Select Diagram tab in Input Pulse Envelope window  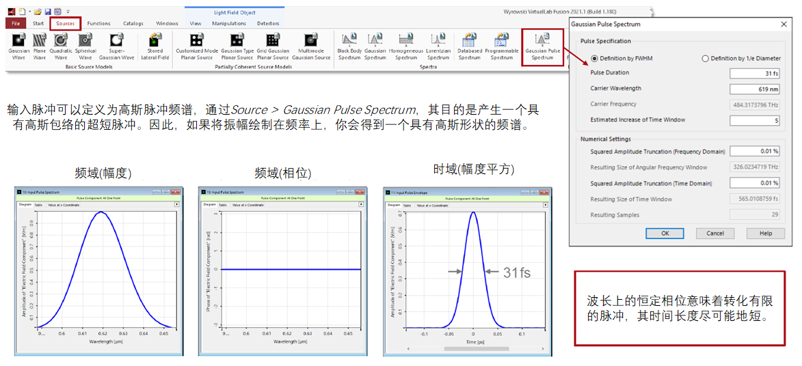[393, 204]
